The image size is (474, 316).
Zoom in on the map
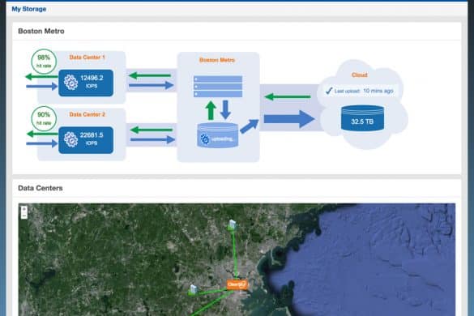[23, 209]
